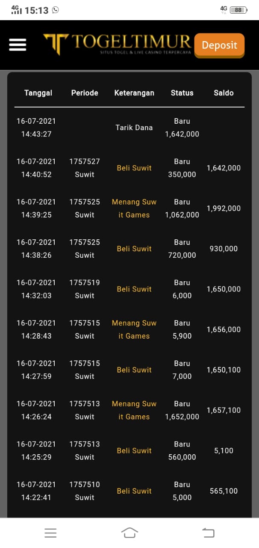Open Menang Suwit Games link at 14:39:25

134,208
